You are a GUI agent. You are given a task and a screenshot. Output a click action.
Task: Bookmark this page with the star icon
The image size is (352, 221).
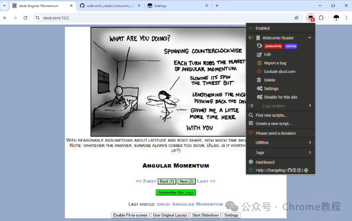point(296,18)
